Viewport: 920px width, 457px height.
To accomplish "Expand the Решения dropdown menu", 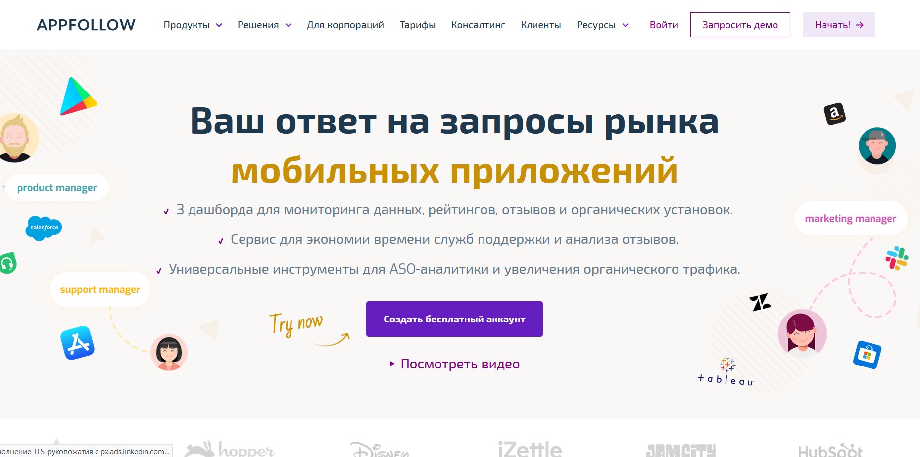I will pos(264,25).
